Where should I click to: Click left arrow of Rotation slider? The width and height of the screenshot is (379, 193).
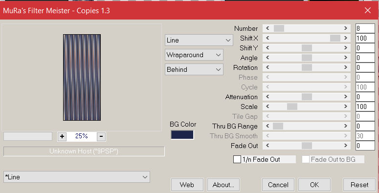[x=268, y=67]
